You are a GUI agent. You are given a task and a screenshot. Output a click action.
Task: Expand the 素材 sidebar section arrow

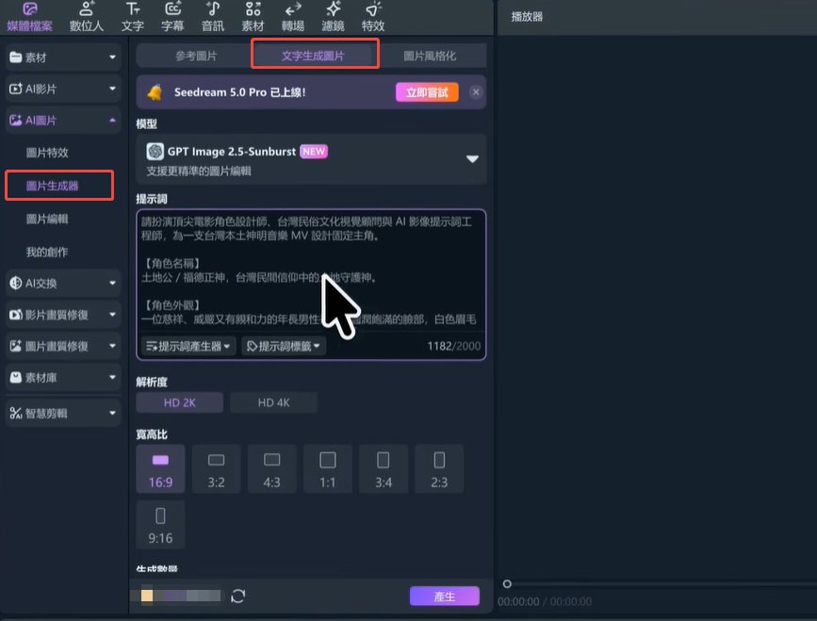[x=112, y=57]
